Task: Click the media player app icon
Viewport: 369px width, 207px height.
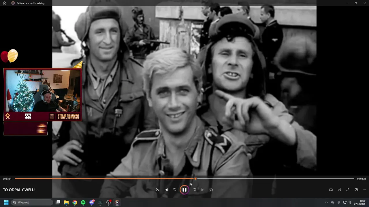Action: click(x=13, y=3)
